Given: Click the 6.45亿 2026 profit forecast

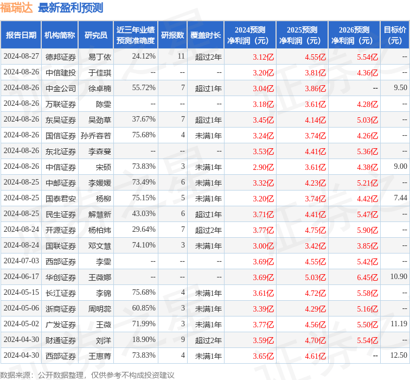Looking at the screenshot, I should 367,277.
